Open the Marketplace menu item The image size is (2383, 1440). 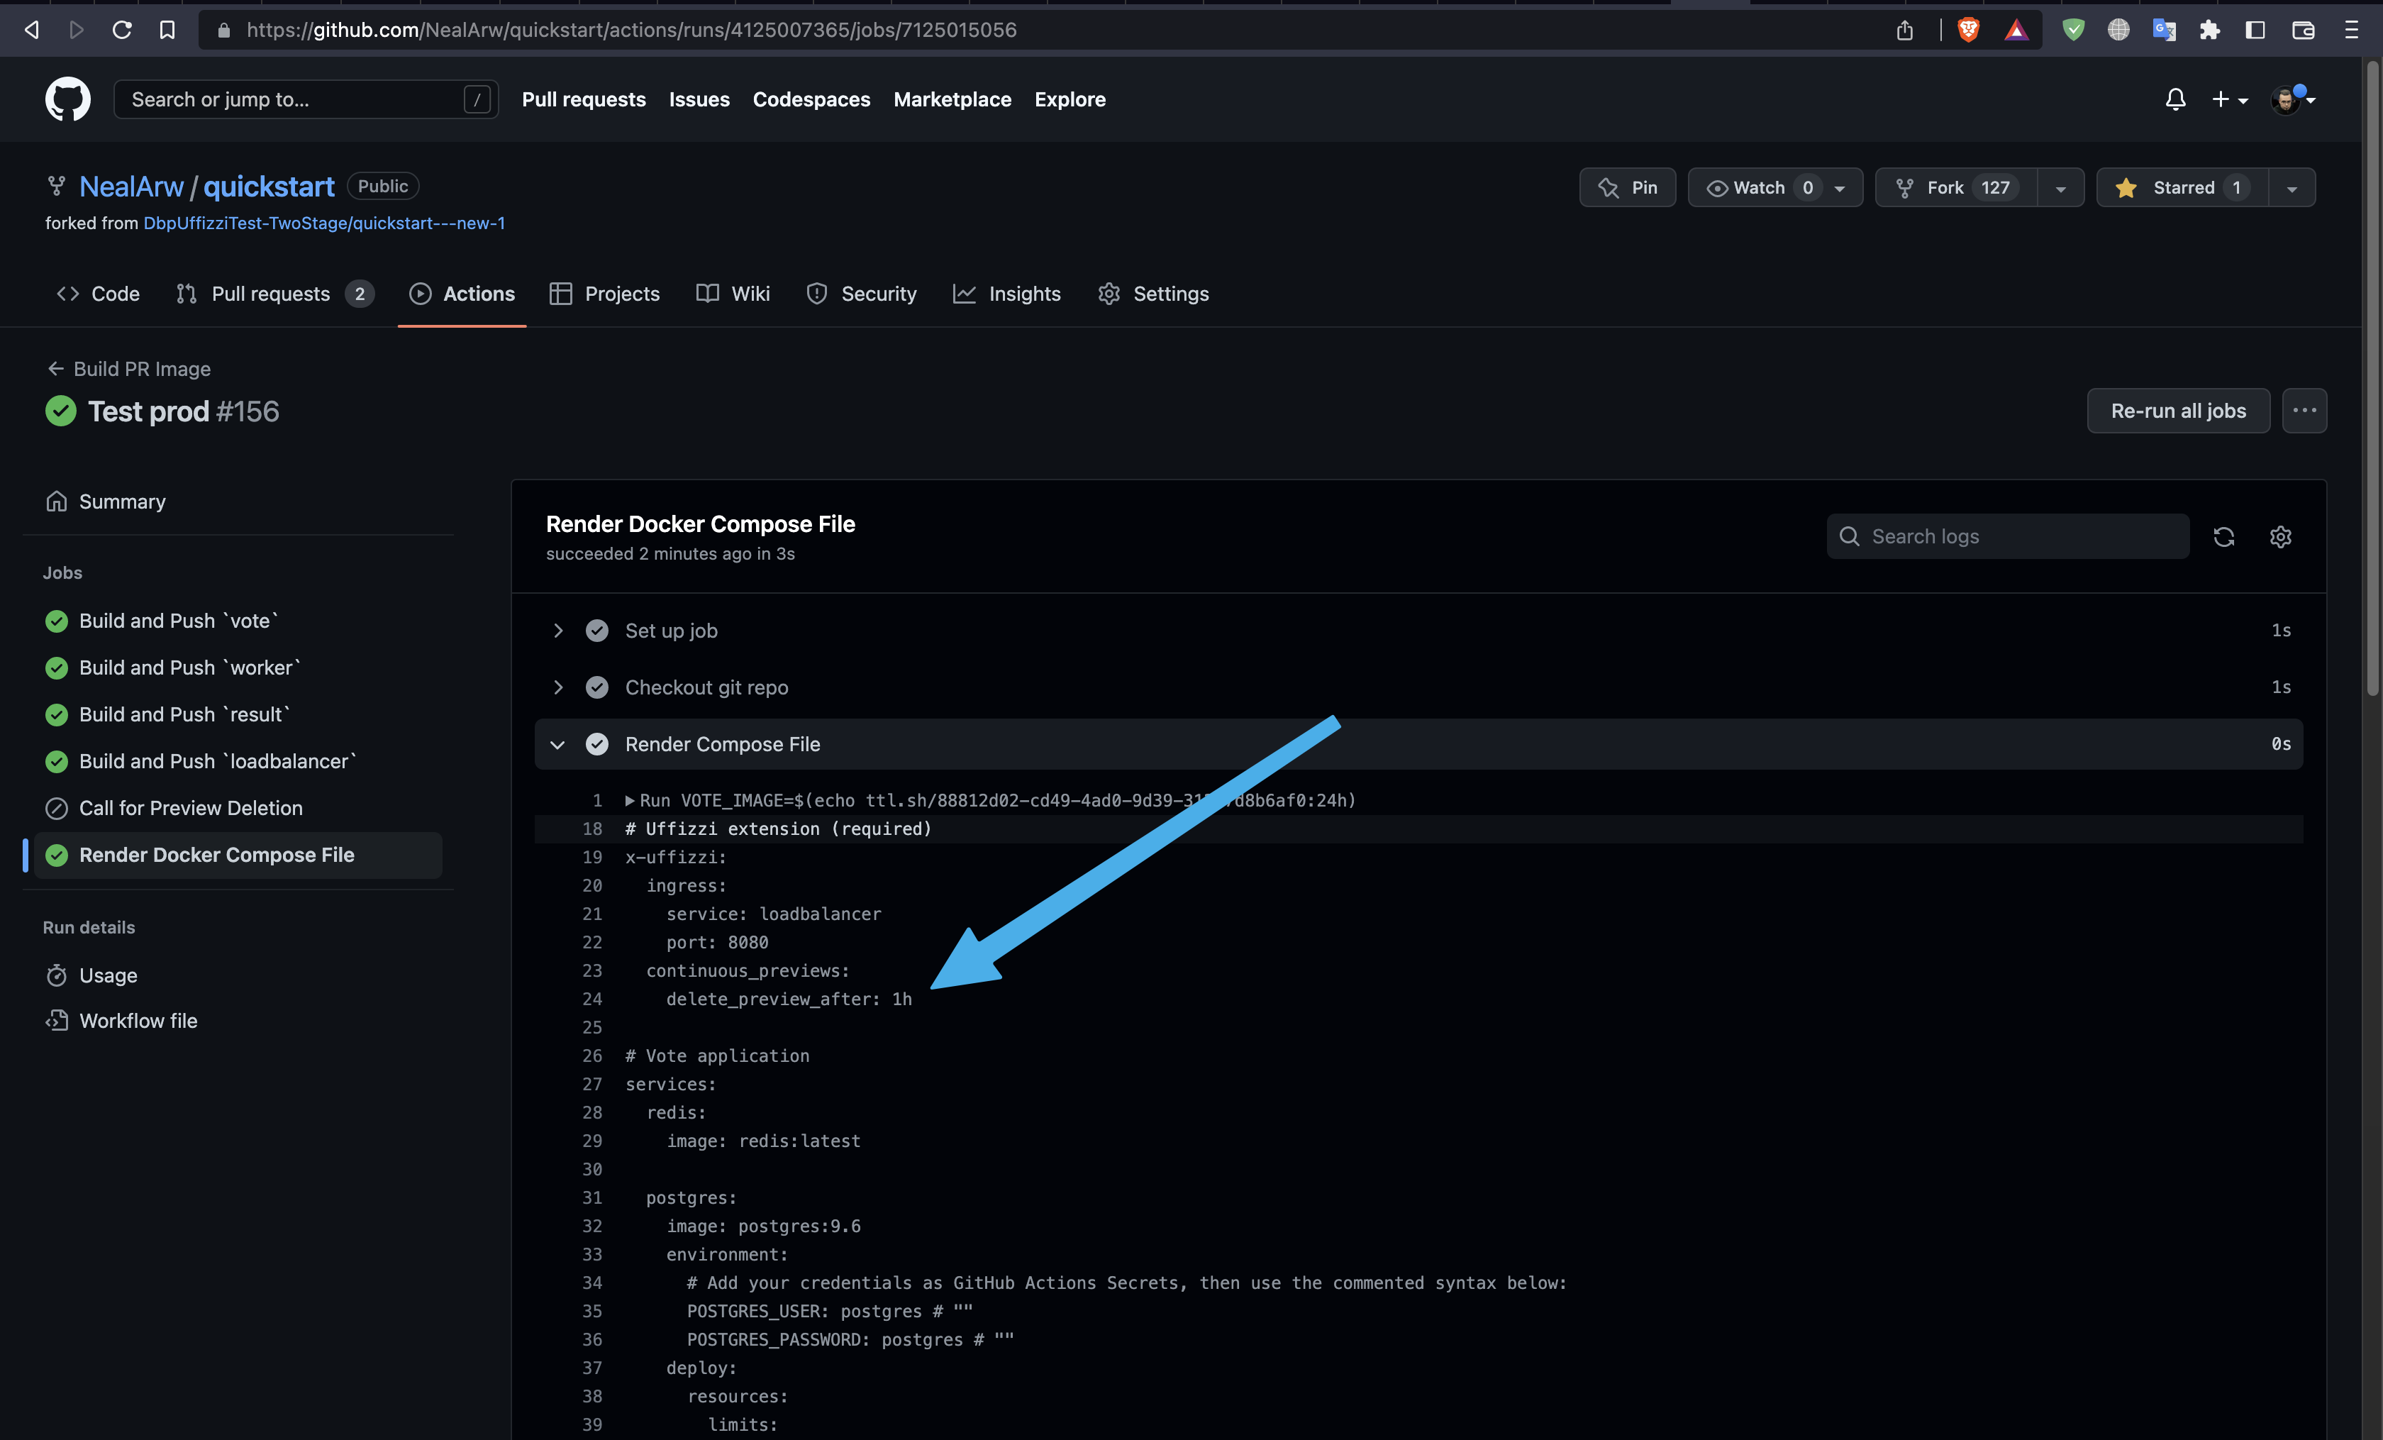click(952, 99)
